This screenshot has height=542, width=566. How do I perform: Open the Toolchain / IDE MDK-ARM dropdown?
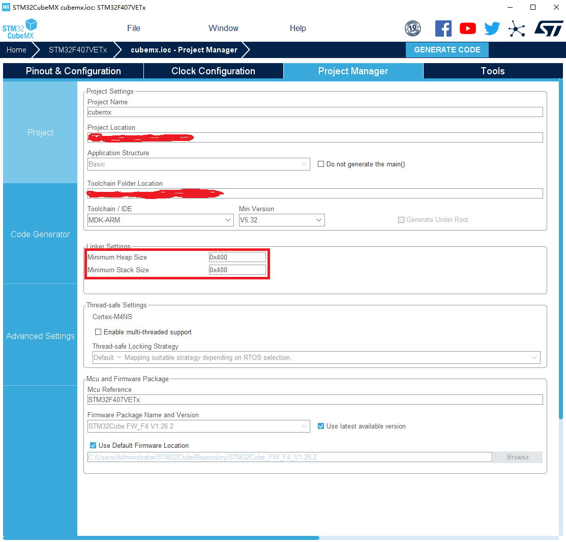(161, 220)
